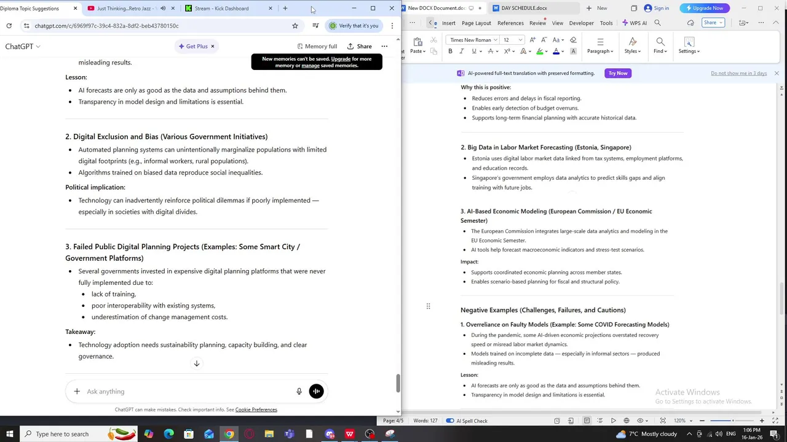Click the ChatGPT page vertical scrollbar
Image resolution: width=787 pixels, height=442 pixels.
coord(398,383)
